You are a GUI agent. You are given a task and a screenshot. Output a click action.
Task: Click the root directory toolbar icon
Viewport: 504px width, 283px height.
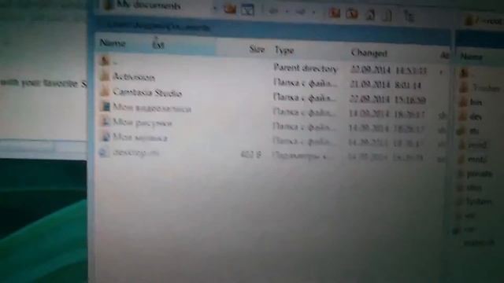[352, 13]
